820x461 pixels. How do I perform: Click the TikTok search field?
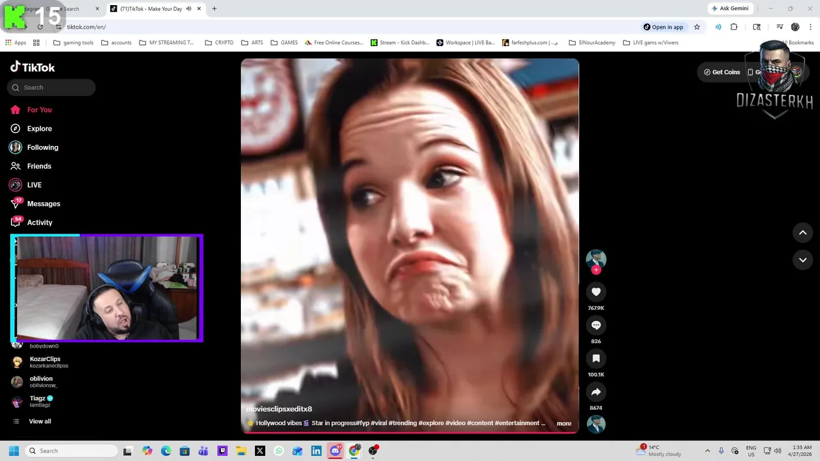[x=51, y=88]
